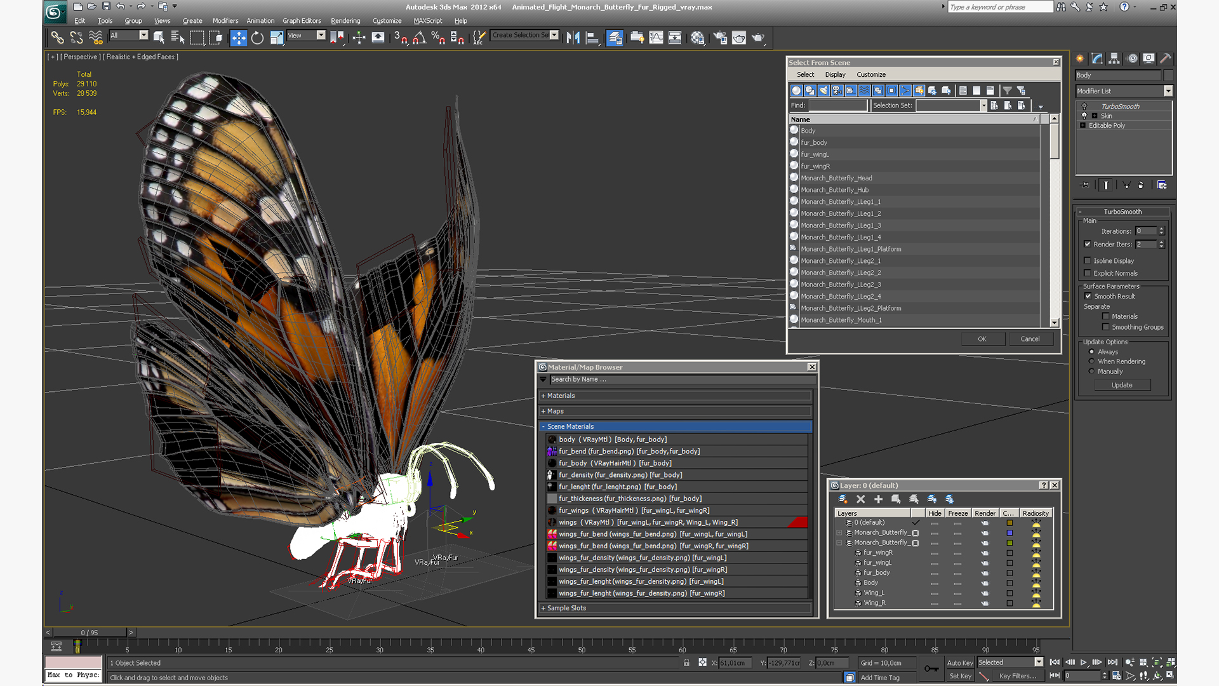Open the Modifier List dropdown

pos(1167,91)
